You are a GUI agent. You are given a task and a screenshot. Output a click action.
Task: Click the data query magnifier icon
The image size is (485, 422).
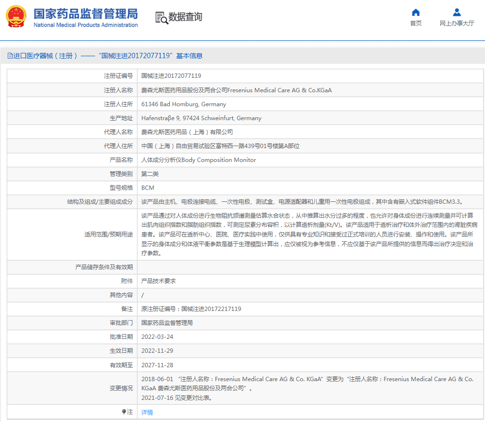pos(162,17)
